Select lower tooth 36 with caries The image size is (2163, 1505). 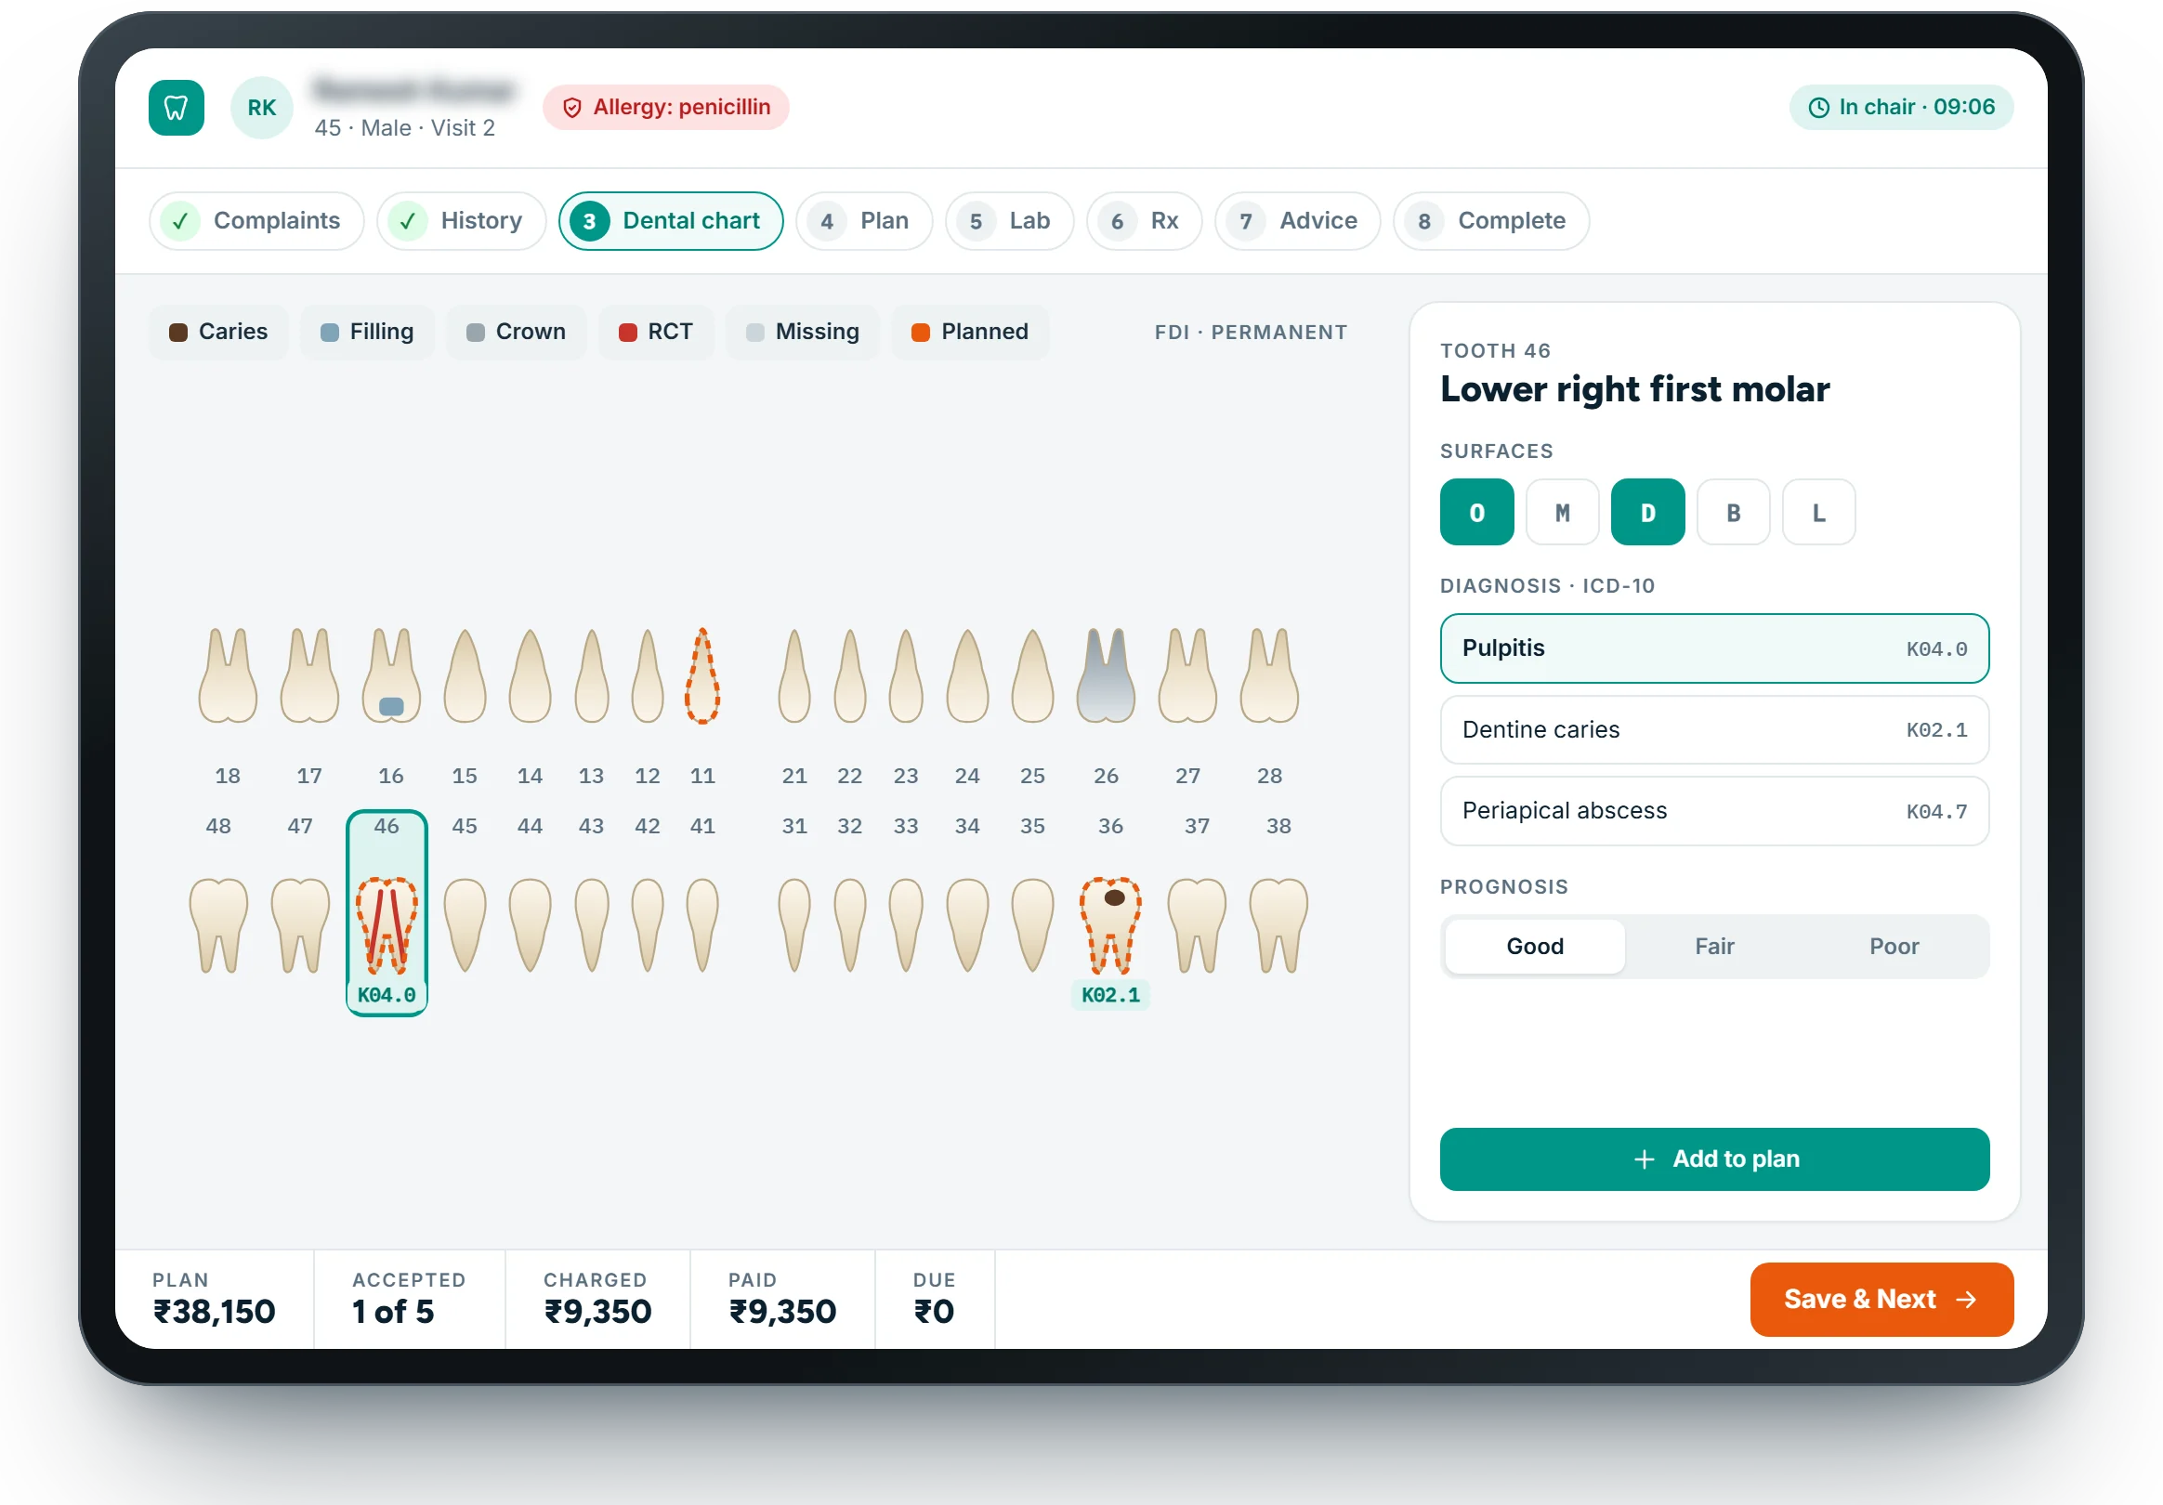click(1110, 925)
